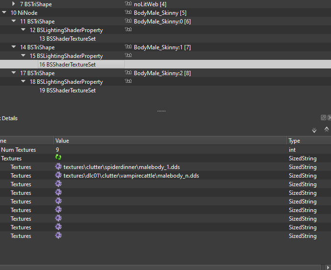Click the horizontal scrollbar track at bottom
The width and height of the screenshot is (331, 270).
160,268
